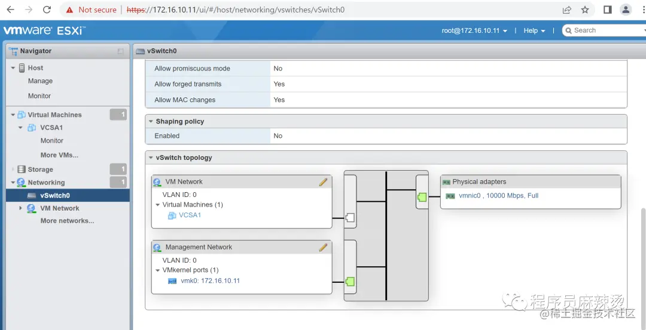This screenshot has width=646, height=330.
Task: Expand the VM Network tree node
Action: click(20, 208)
